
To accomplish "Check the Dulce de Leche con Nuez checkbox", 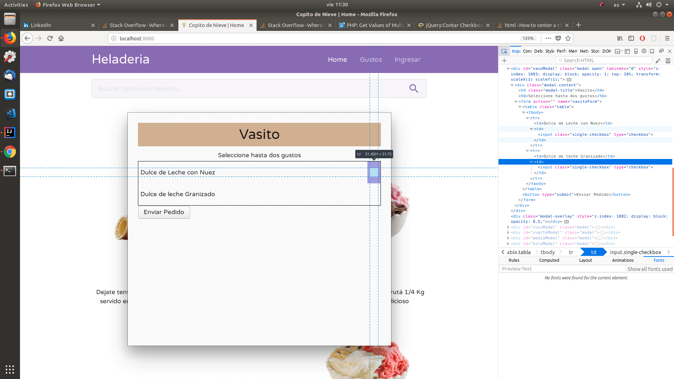I will 374,172.
